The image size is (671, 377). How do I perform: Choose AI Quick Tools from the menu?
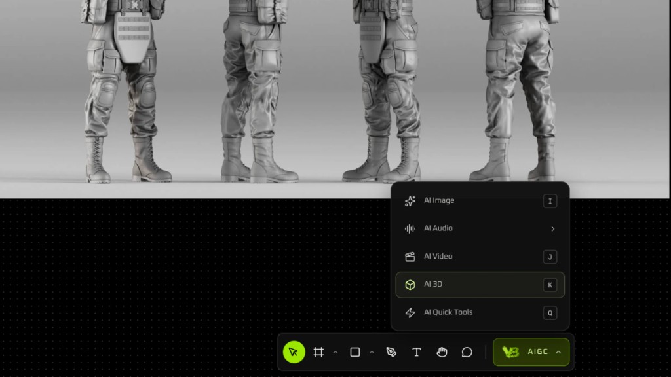(480, 312)
